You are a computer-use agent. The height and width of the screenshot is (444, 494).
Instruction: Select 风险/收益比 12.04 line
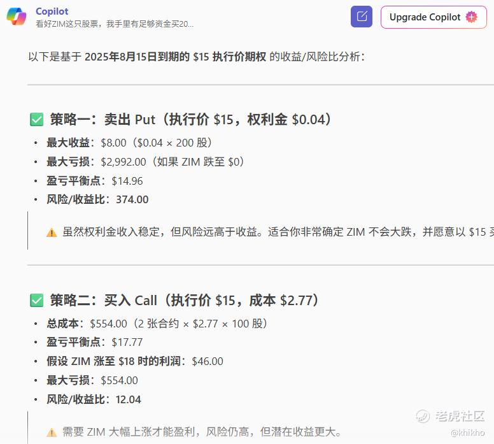[x=94, y=399]
